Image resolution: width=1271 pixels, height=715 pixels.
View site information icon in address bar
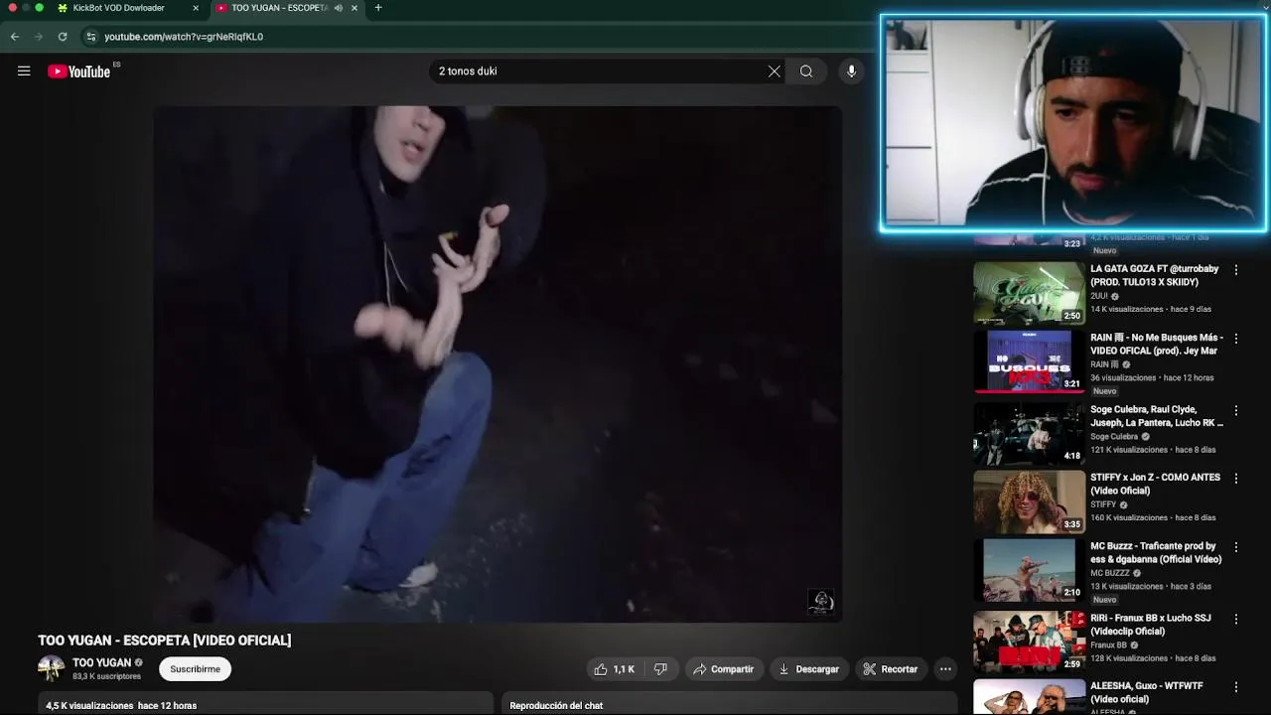tap(90, 37)
